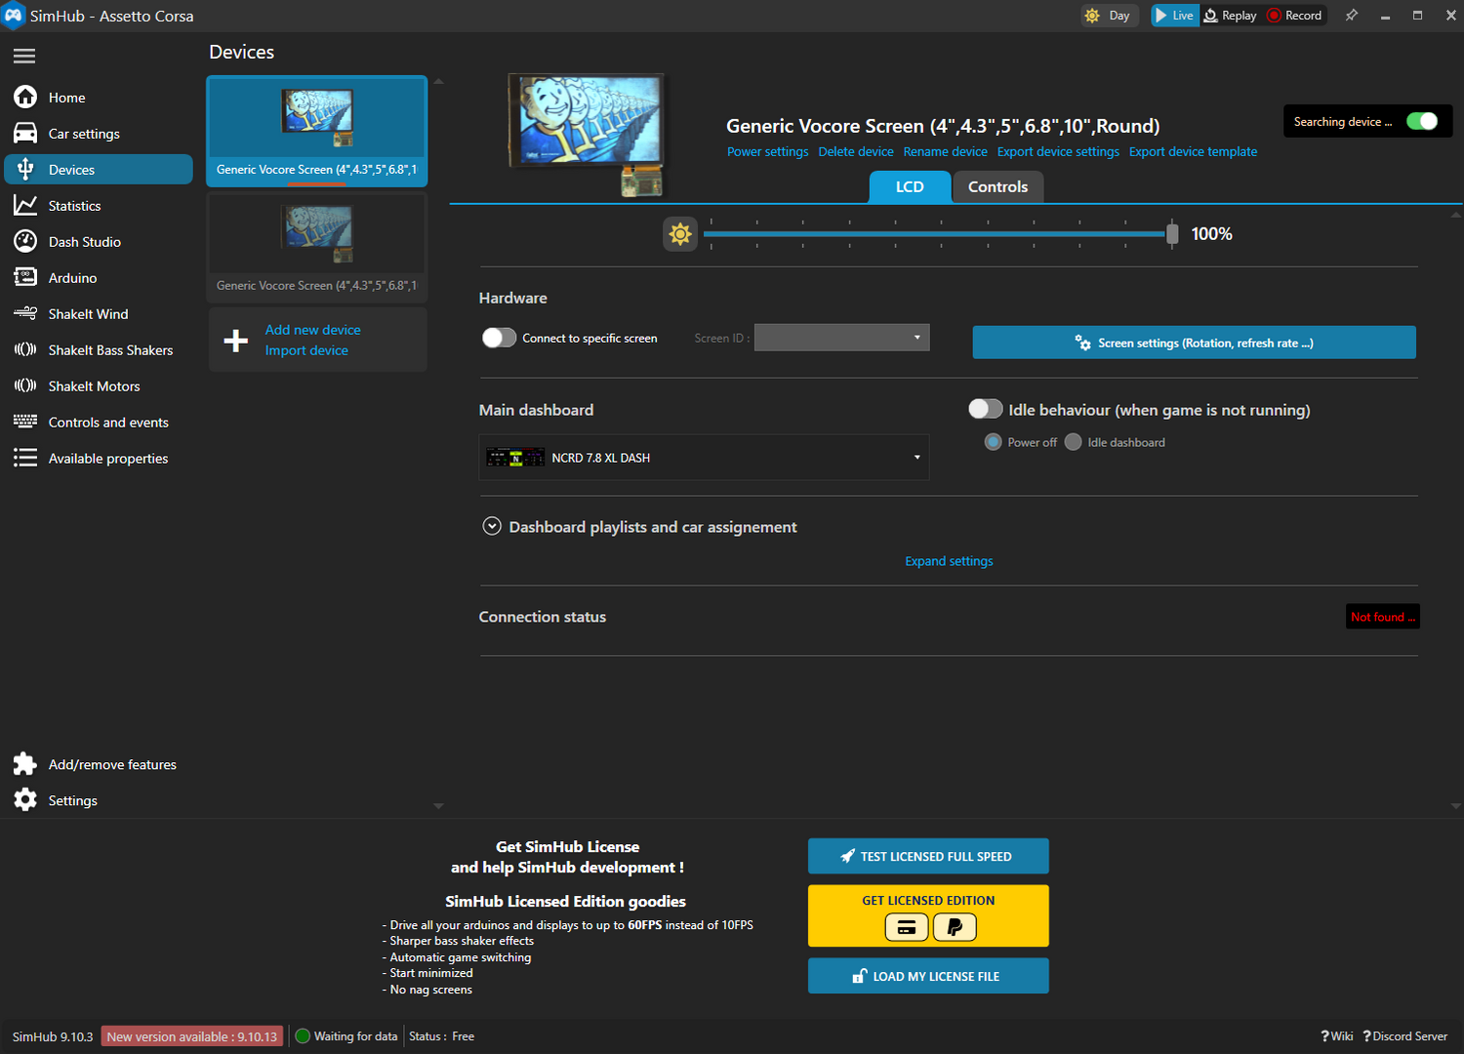The image size is (1464, 1054).
Task: Click the Settings gear icon in sidebar
Action: point(25,800)
